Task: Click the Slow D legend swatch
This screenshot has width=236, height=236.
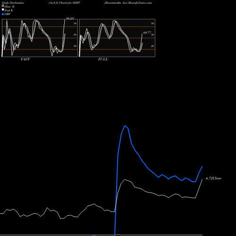Action: [x=3, y=6]
